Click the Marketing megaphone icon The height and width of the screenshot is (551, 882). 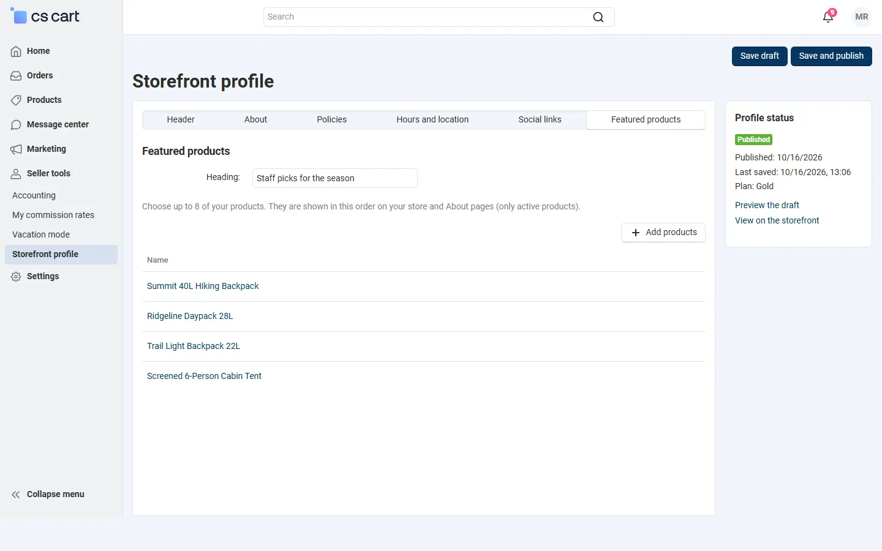[16, 149]
